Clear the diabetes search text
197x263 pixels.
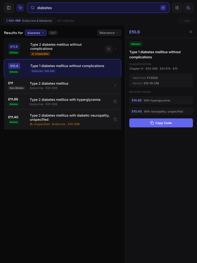[163, 8]
